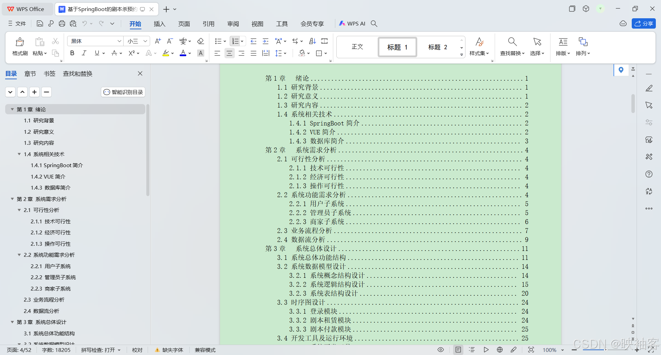Click the full-screen view icon in status bar
The height and width of the screenshot is (355, 661).
[x=532, y=350]
